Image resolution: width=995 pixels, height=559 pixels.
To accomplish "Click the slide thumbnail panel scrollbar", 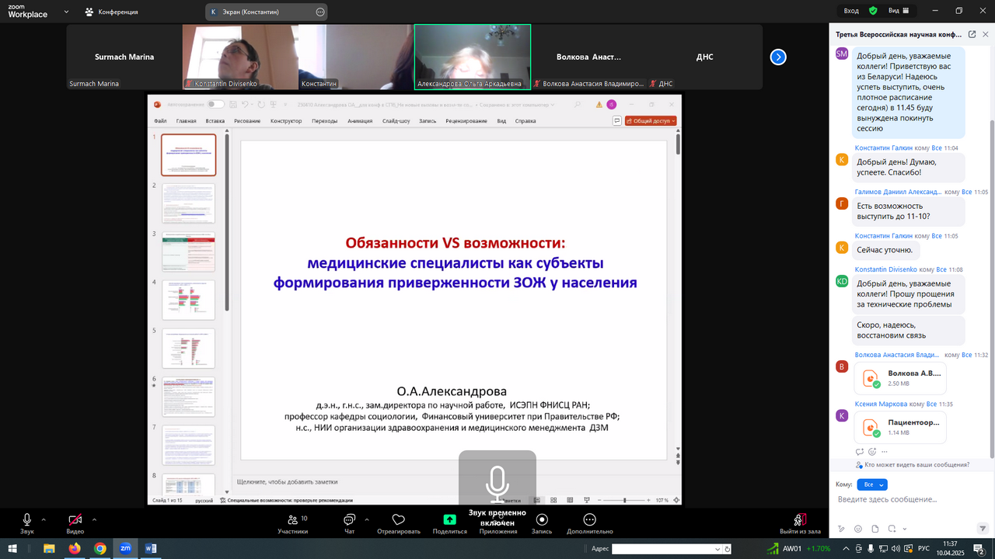I will click(227, 223).
